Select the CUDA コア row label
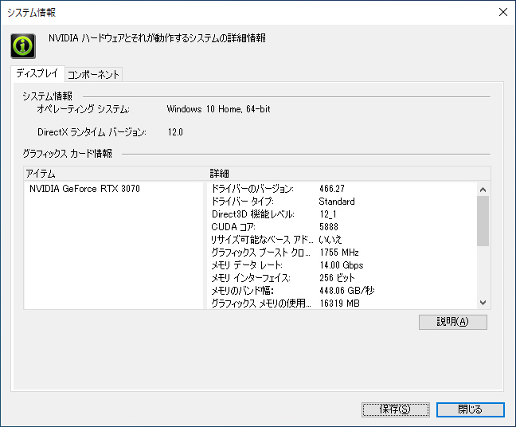 tap(233, 227)
